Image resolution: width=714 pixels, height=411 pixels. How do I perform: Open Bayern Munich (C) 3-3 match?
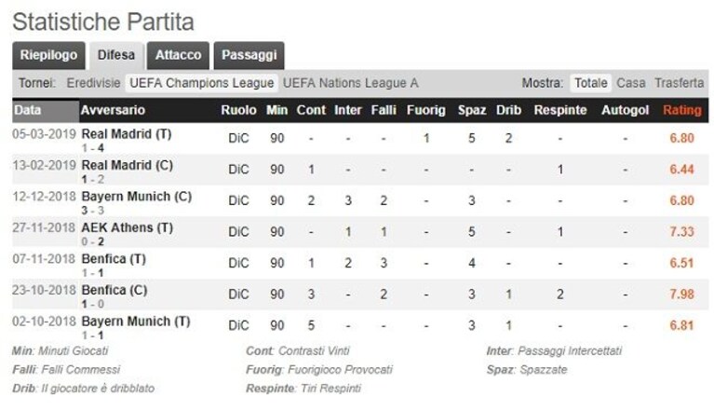click(x=136, y=197)
